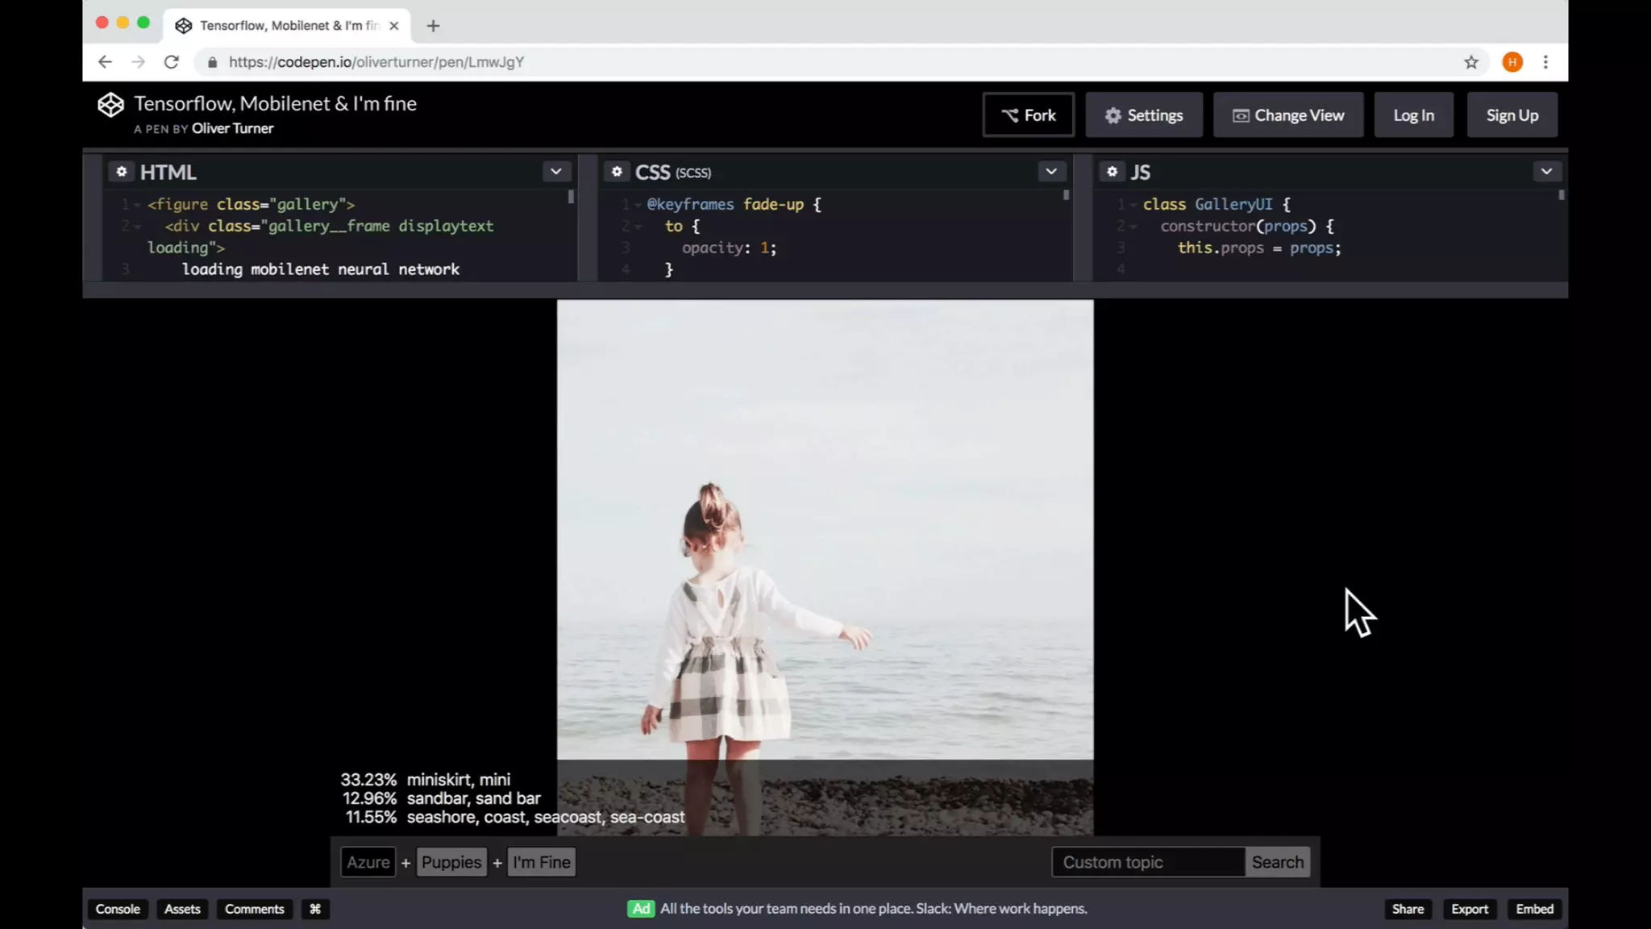
Task: Open HTML editor settings gear
Action: (x=121, y=172)
